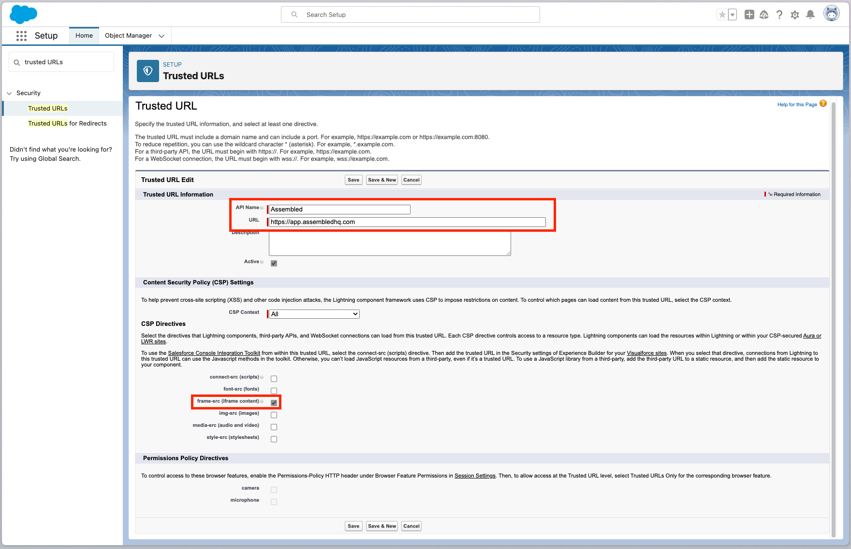The image size is (851, 549).
Task: Click the top Cancel button
Action: pyautogui.click(x=411, y=180)
